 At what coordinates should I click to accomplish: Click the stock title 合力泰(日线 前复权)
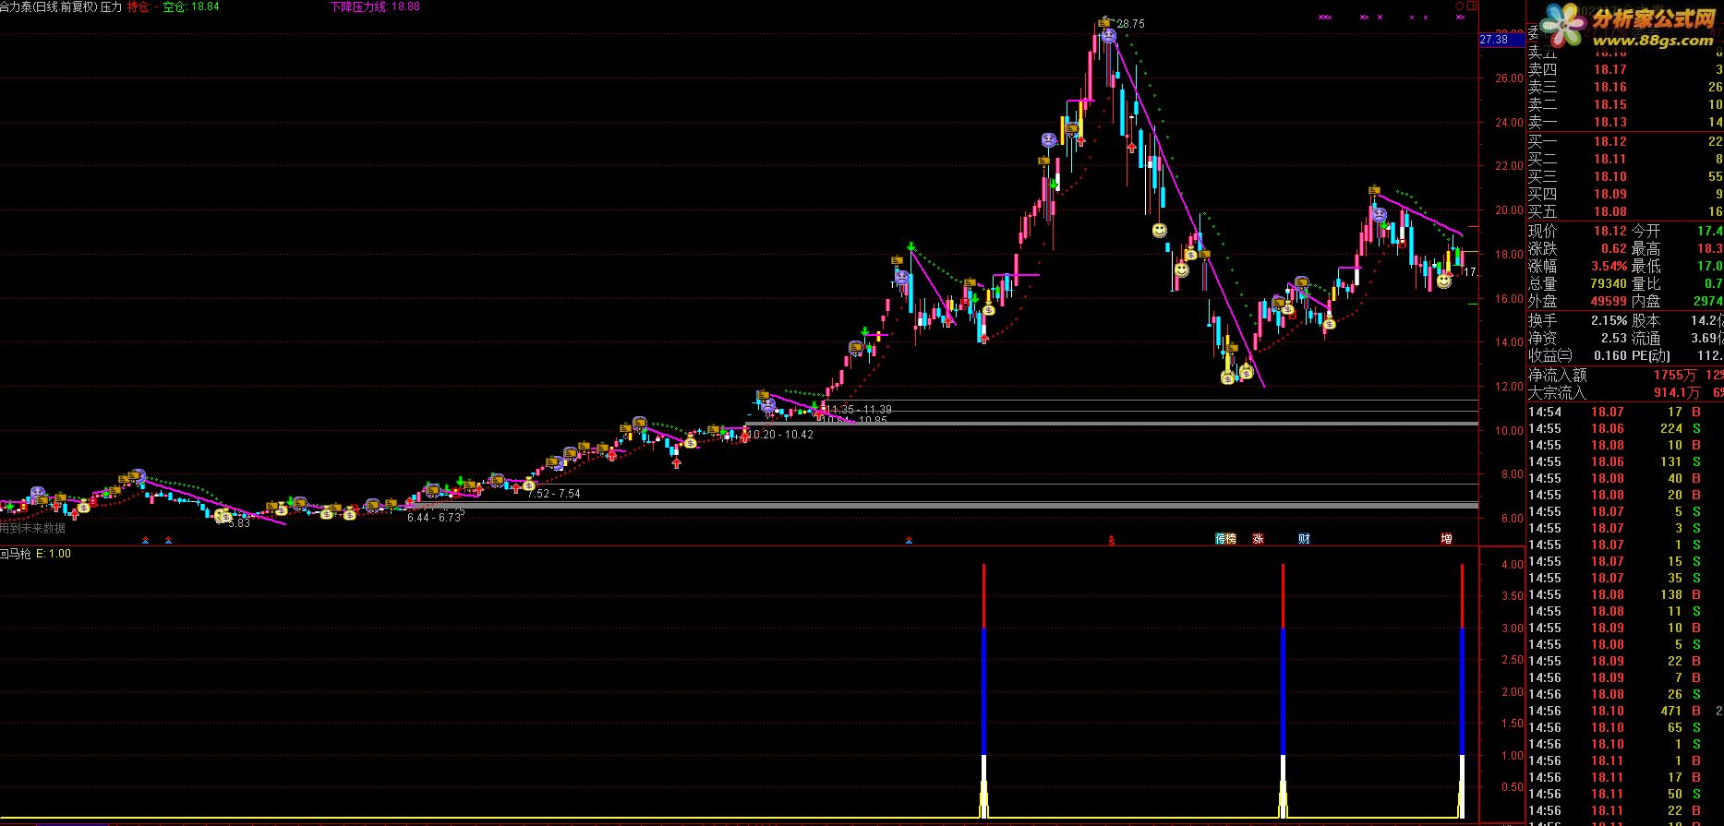48,6
